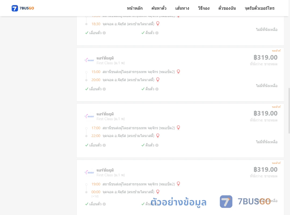
Task: Open วิธีจอง page from navbar
Action: 204,8
